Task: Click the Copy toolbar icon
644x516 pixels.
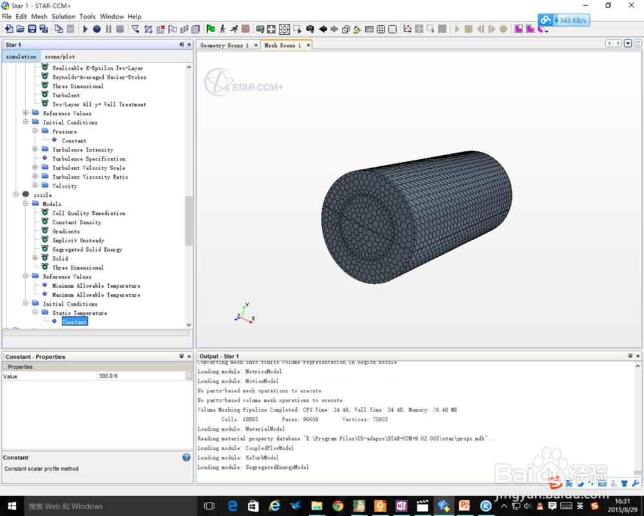Action: [59, 29]
